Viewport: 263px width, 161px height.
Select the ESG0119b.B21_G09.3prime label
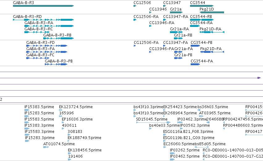click(x=189, y=138)
